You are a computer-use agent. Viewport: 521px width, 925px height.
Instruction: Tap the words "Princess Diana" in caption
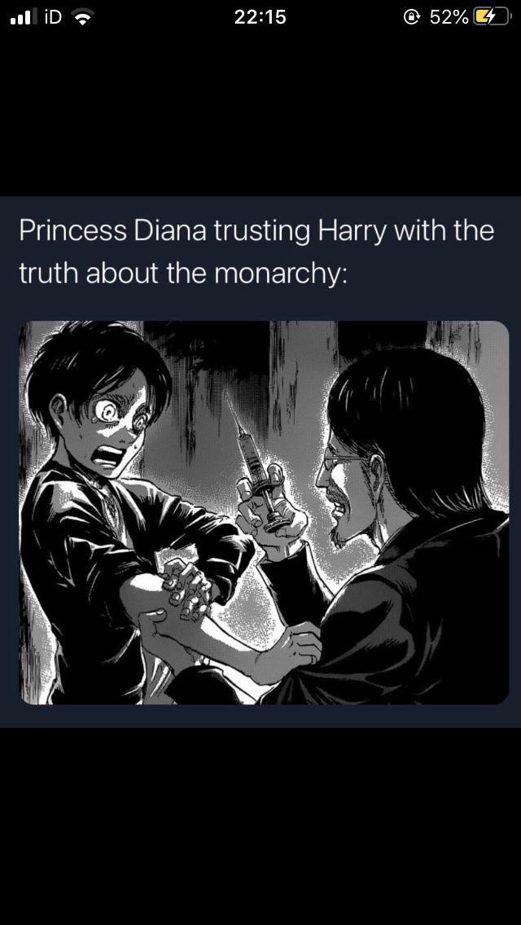coord(112,230)
